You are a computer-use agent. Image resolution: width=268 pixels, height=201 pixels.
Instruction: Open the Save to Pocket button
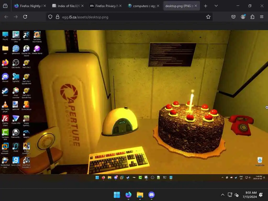pyautogui.click(x=233, y=17)
